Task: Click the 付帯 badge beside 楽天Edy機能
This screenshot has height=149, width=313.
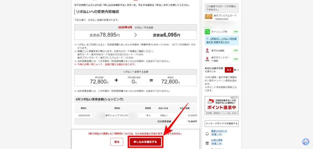Action: (x=235, y=50)
